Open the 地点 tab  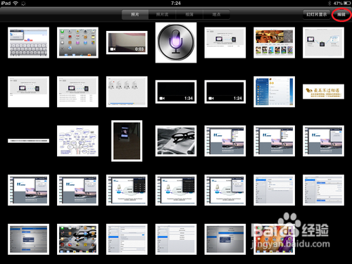(x=216, y=15)
